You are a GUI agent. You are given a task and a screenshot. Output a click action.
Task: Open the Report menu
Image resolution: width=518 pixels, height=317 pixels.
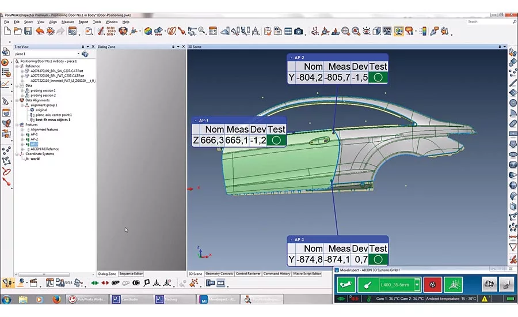83,22
